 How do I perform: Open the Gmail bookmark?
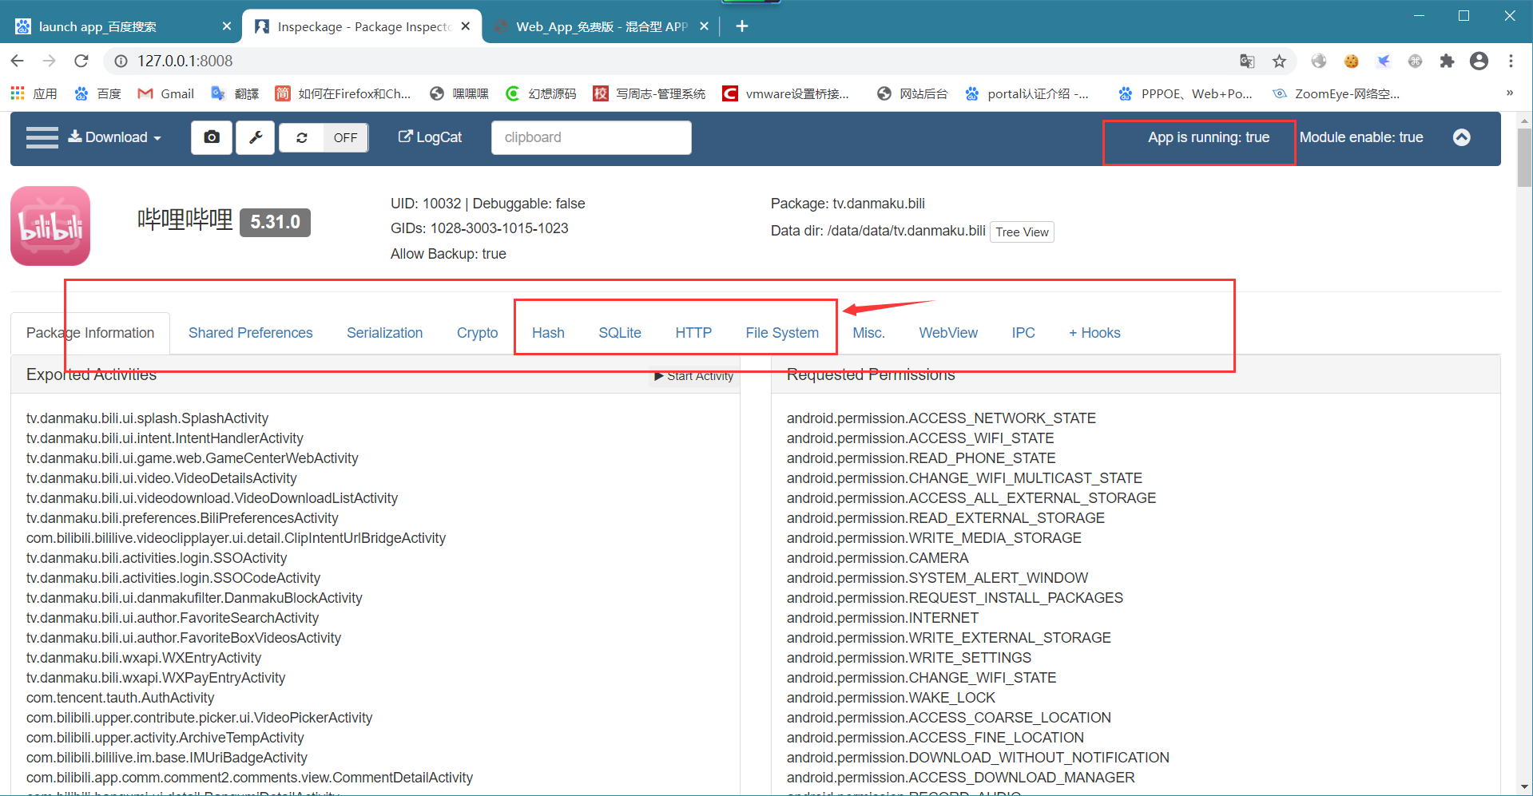pos(166,93)
